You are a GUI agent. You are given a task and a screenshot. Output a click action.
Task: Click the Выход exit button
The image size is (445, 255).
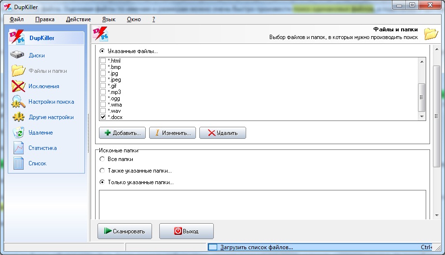pos(186,231)
